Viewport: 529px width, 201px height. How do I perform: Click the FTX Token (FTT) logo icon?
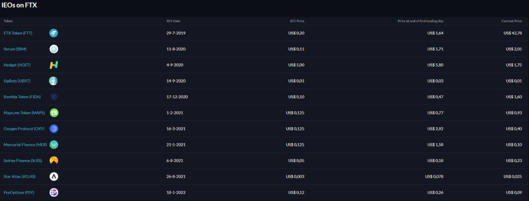click(54, 33)
